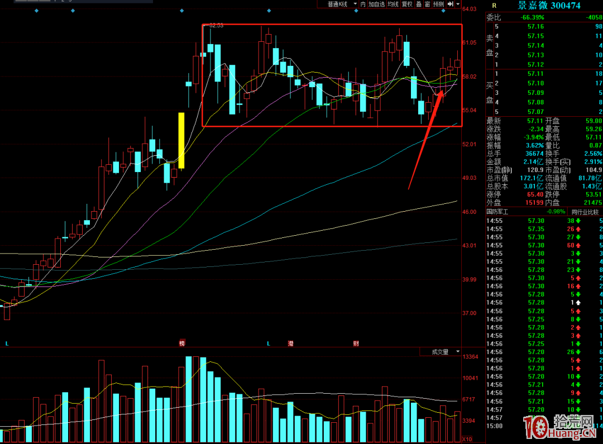
Task: Click the 换手 2.56% value
Action: coord(593,154)
